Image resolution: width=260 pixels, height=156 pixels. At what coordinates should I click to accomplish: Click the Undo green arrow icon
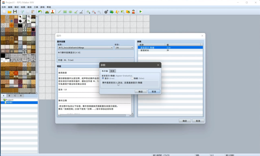click(x=40, y=12)
